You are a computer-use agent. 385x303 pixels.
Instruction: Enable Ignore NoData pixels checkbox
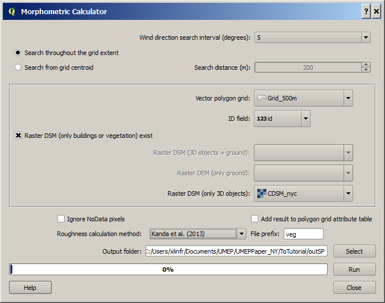click(61, 219)
